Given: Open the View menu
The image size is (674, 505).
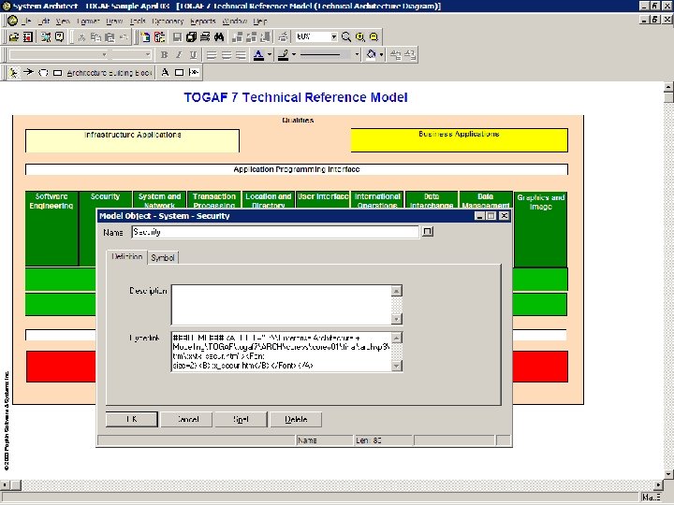Looking at the screenshot, I should click(x=63, y=21).
